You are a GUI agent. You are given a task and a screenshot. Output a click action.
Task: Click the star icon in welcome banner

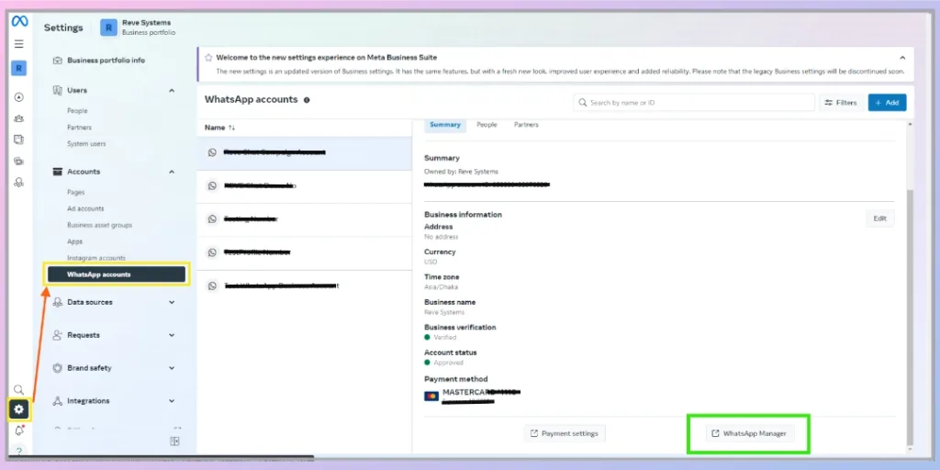pyautogui.click(x=208, y=58)
